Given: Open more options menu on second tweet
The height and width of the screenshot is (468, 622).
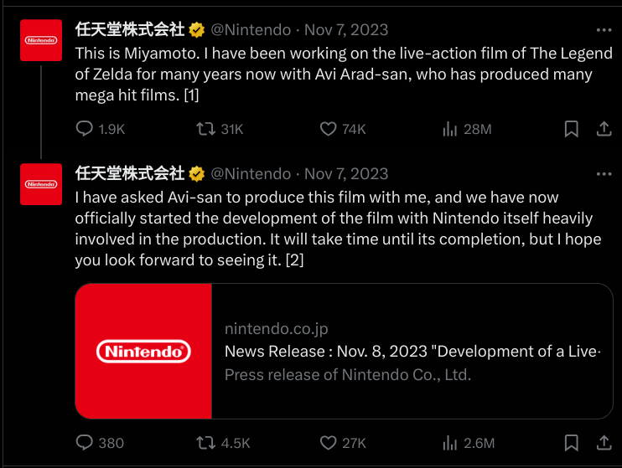Looking at the screenshot, I should pyautogui.click(x=603, y=173).
